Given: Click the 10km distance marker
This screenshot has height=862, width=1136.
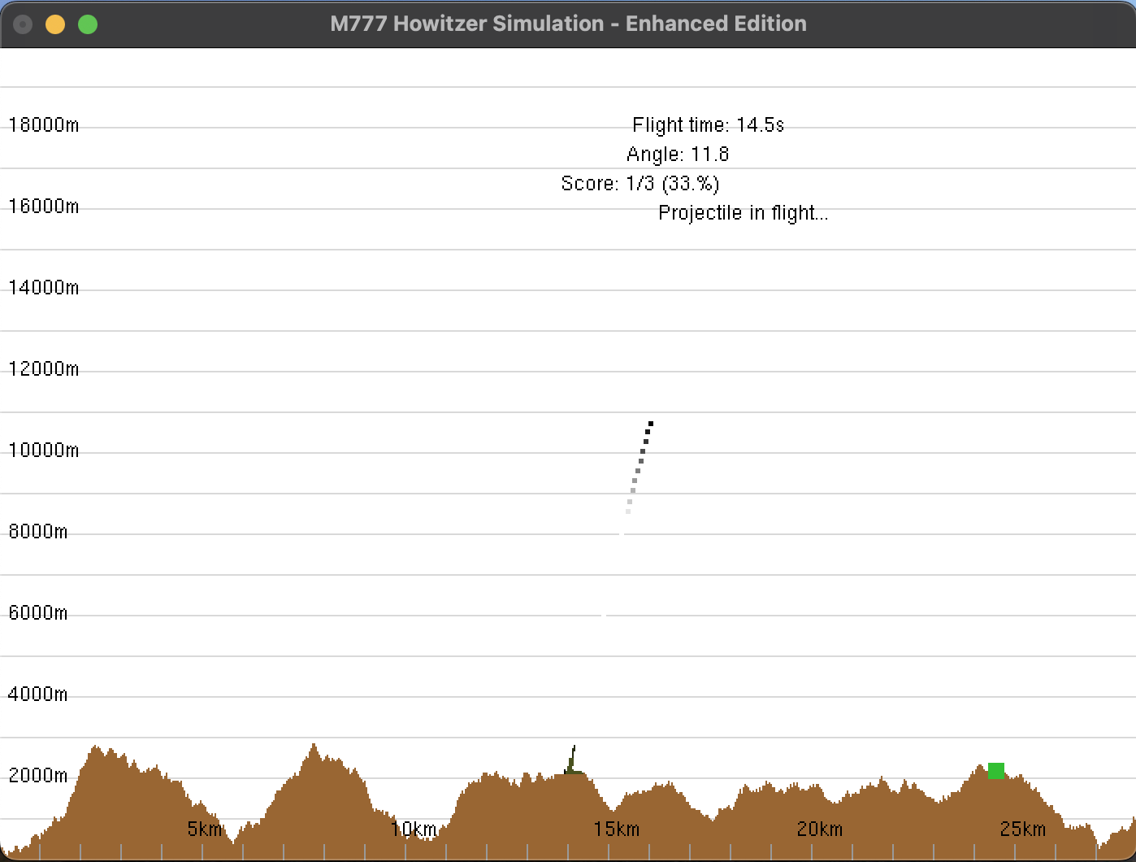Looking at the screenshot, I should coord(414,829).
